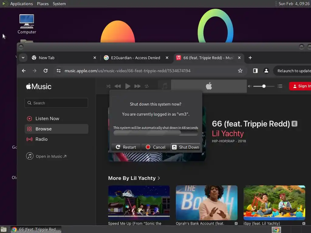Image resolution: width=311 pixels, height=233 pixels.
Task: Click the Applications menu logo icon
Action: [5, 4]
